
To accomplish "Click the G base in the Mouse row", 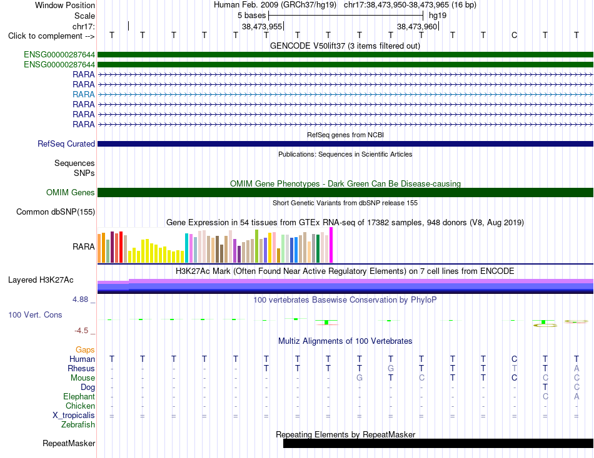I will click(x=360, y=378).
